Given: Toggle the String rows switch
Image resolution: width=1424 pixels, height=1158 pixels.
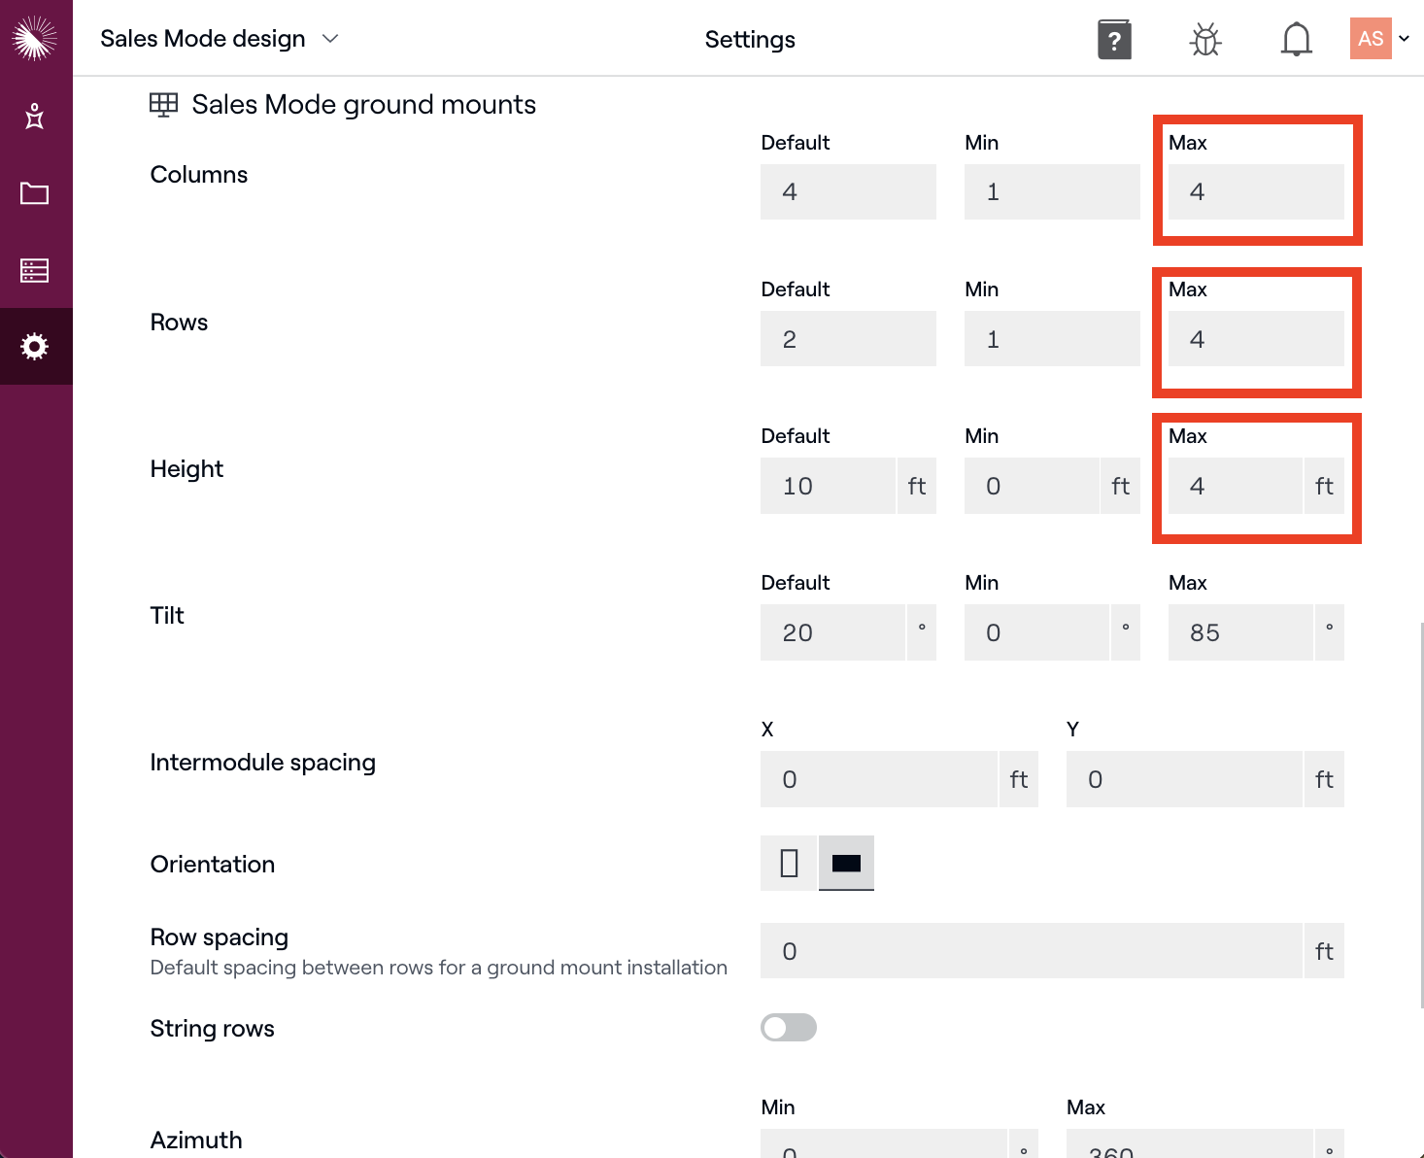Looking at the screenshot, I should [x=789, y=1028].
